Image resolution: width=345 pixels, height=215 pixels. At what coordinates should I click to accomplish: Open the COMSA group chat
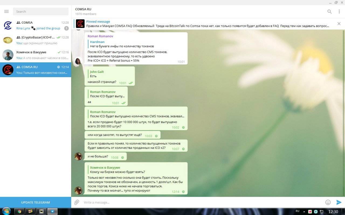(x=36, y=26)
